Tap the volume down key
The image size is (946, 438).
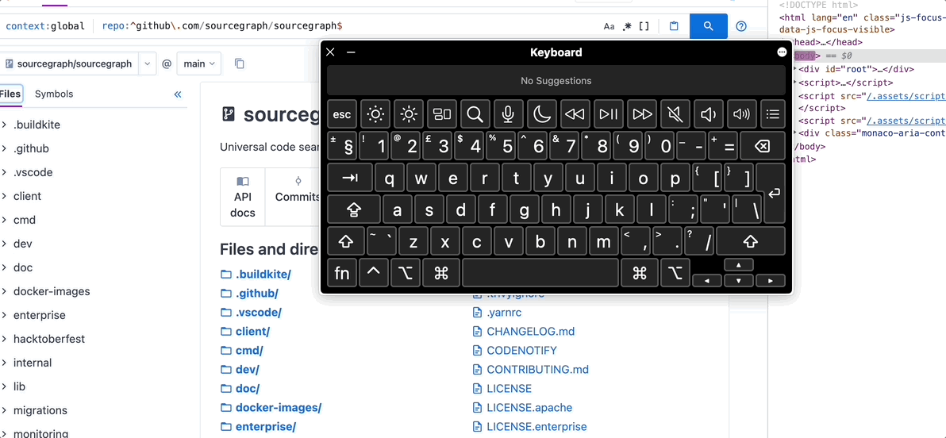click(x=709, y=114)
